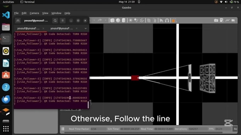The image size is (241, 135).
Task: Open the clock showing May 14 21:59
Action: coord(127,2)
